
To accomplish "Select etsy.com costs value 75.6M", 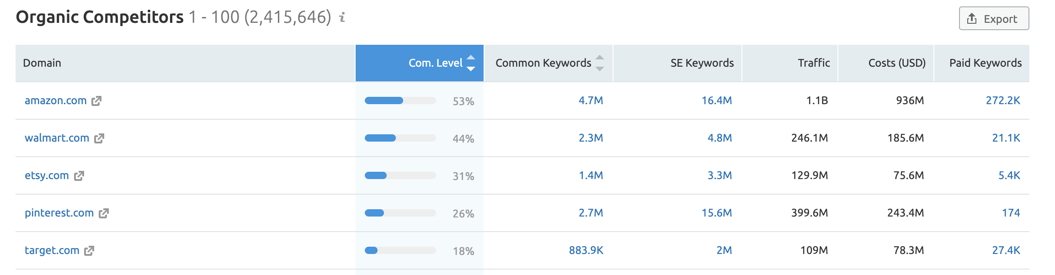I will pos(909,175).
